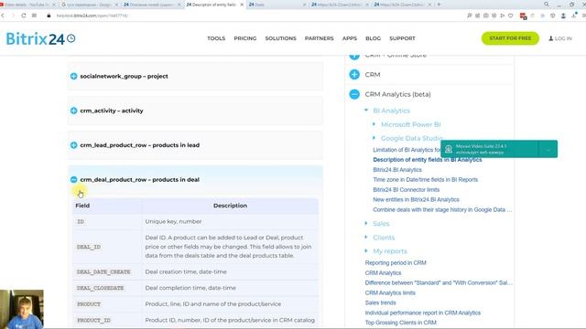
Task: Expand Microsoft Power BI node
Action: [374, 124]
